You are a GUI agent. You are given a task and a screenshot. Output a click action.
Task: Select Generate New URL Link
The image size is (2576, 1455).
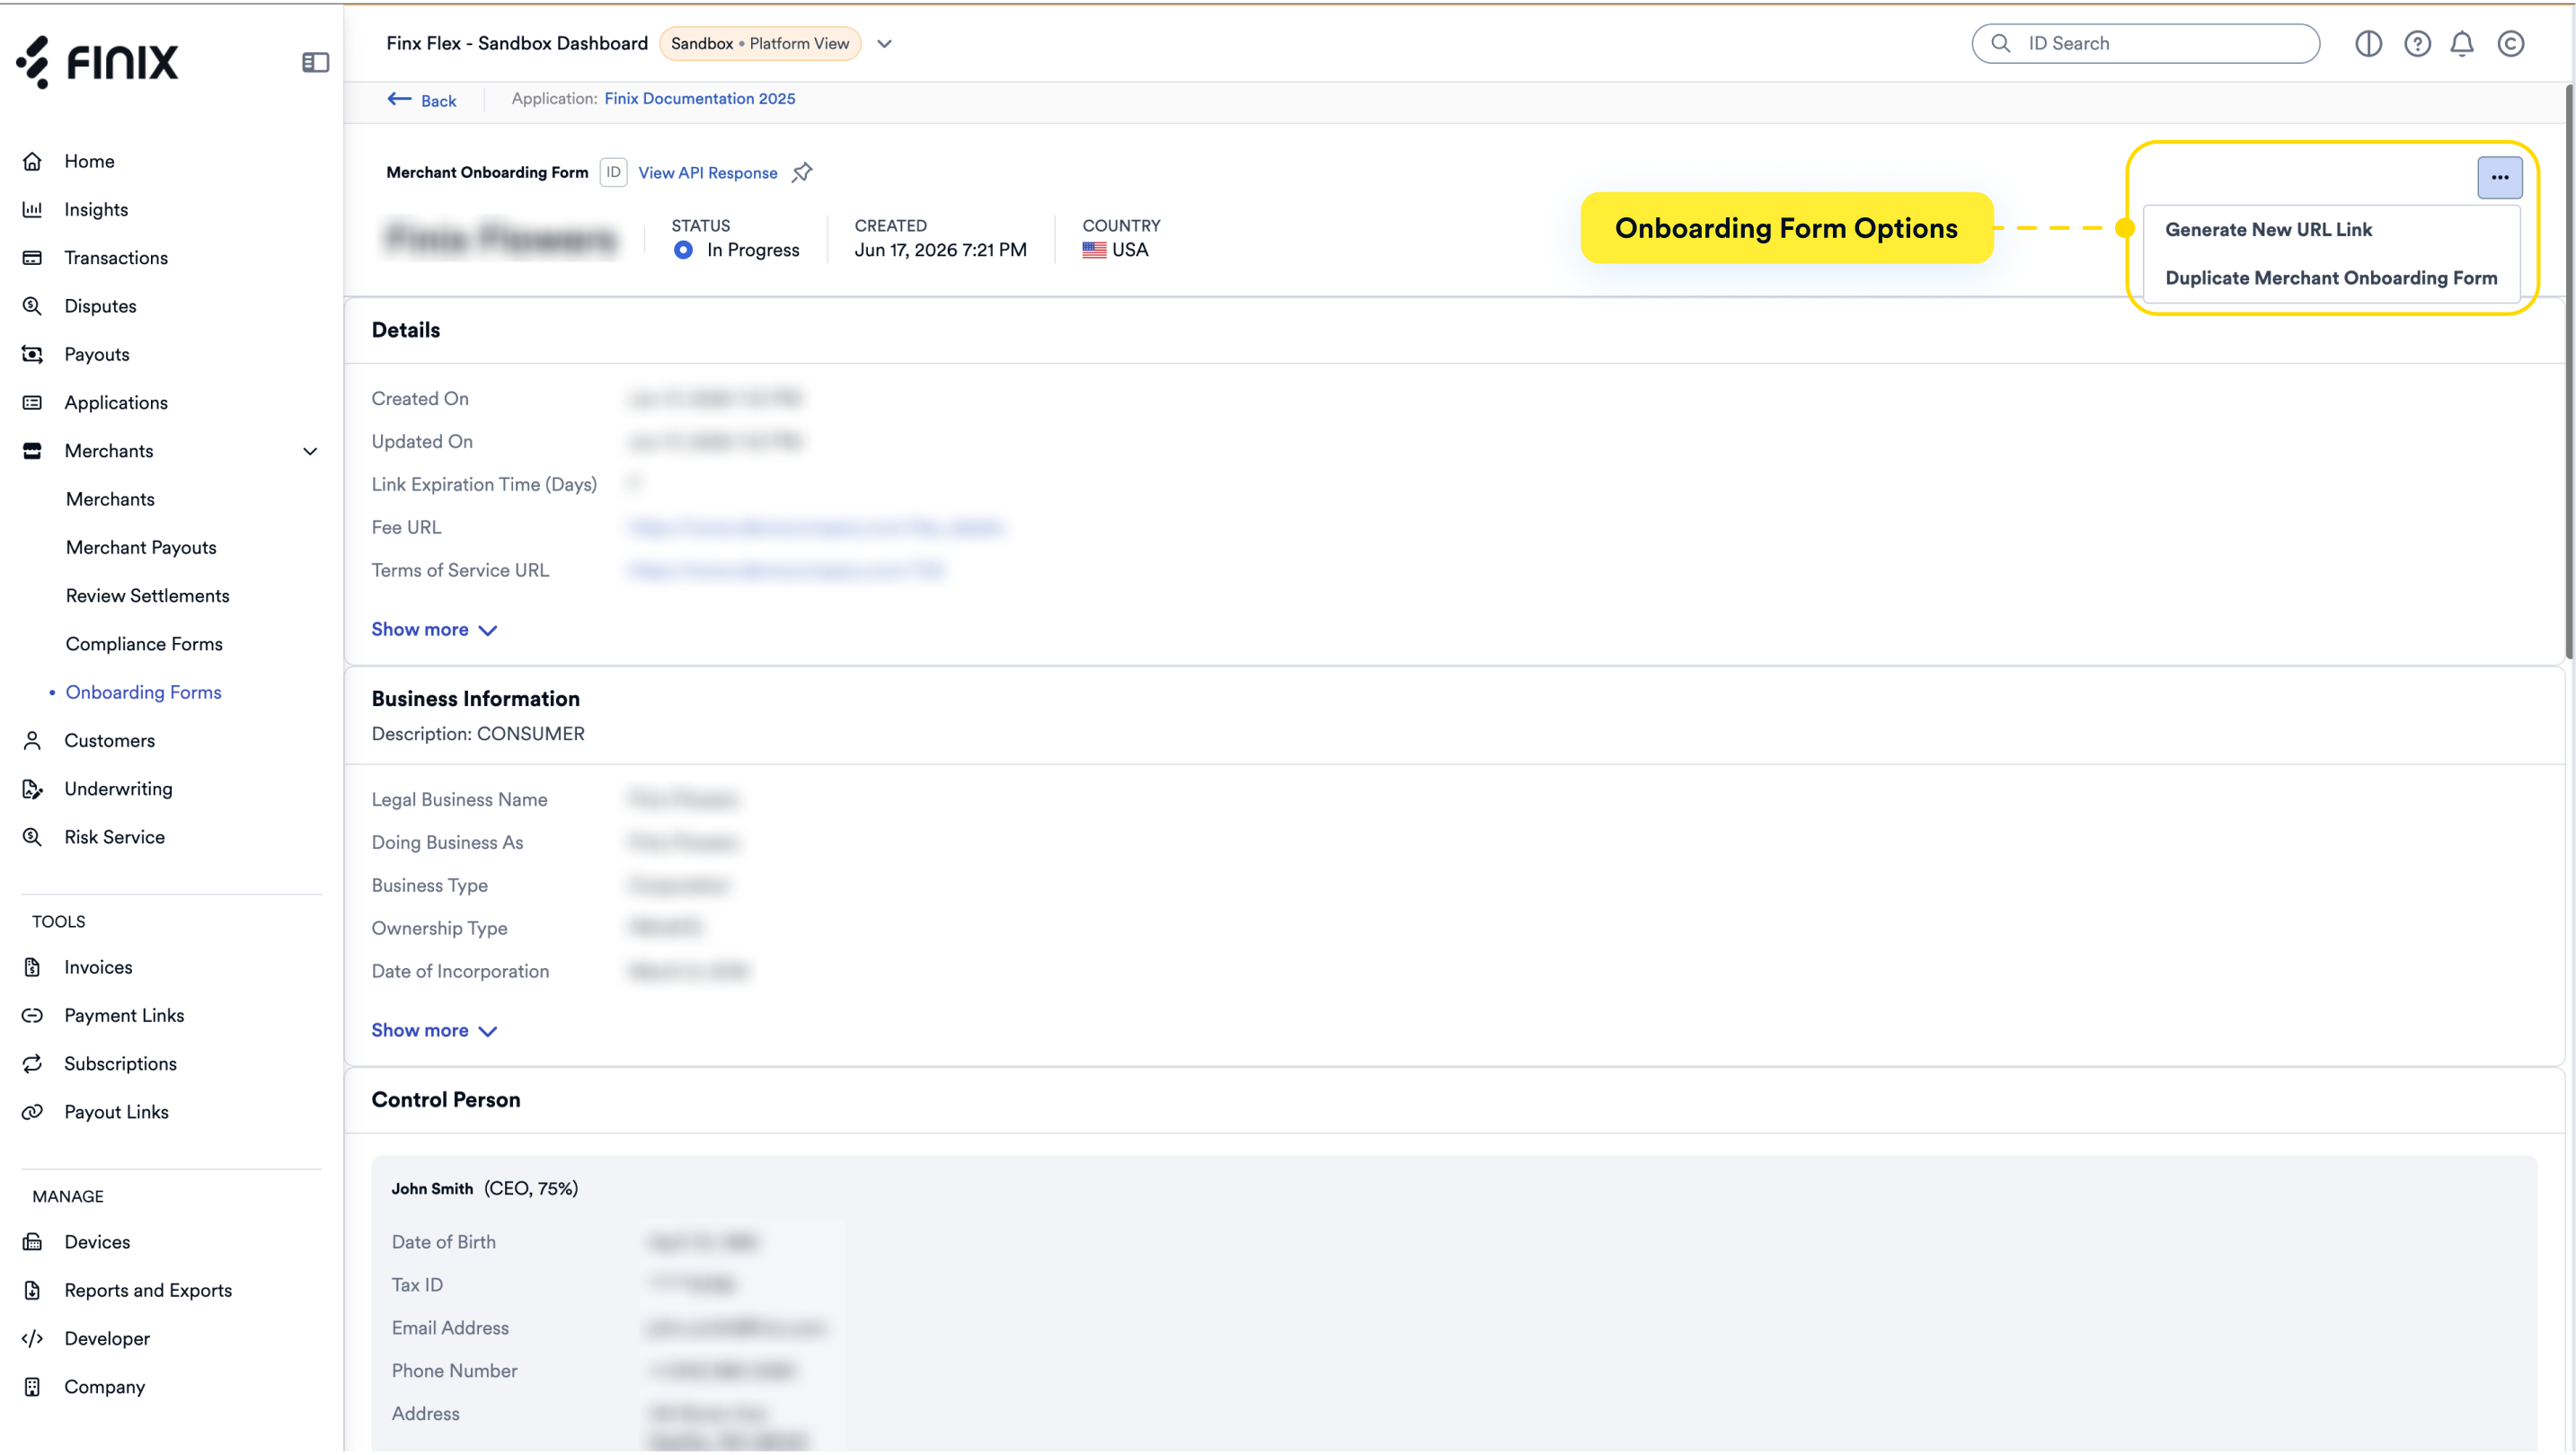tap(2269, 229)
